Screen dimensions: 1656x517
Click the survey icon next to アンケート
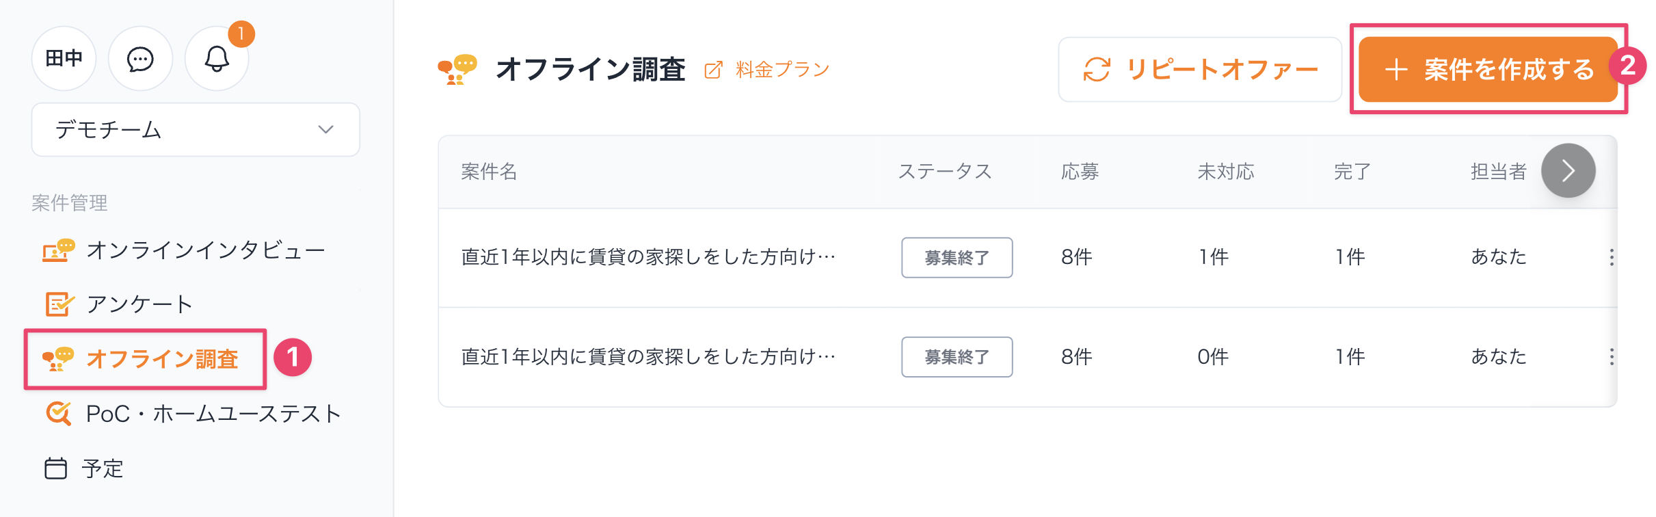click(x=59, y=304)
